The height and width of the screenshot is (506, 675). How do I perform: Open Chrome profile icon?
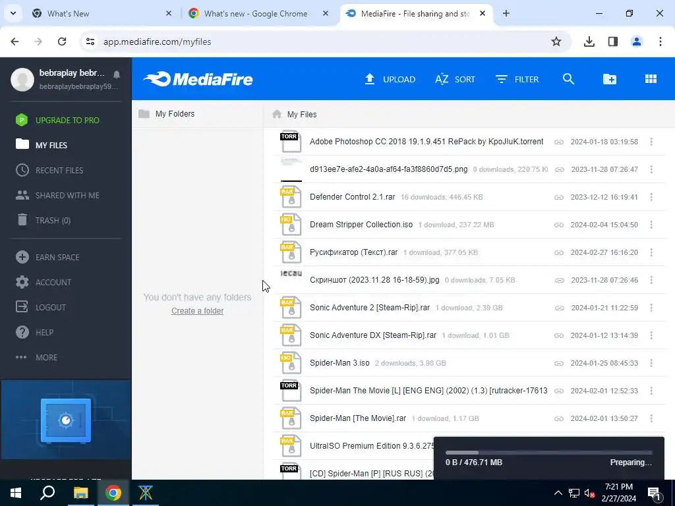tap(637, 42)
